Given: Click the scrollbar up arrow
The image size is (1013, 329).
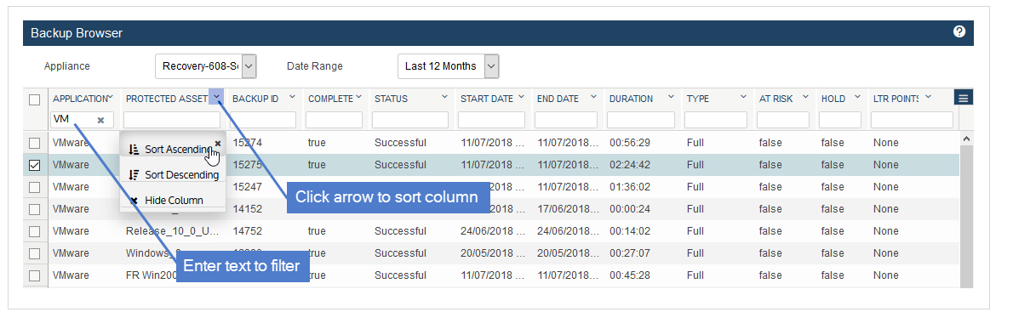Looking at the screenshot, I should [x=966, y=138].
